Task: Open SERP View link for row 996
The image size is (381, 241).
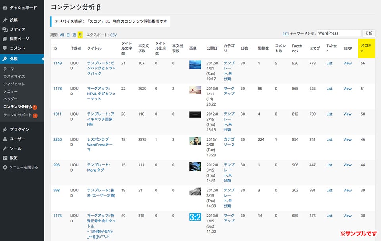Action: pos(348,165)
